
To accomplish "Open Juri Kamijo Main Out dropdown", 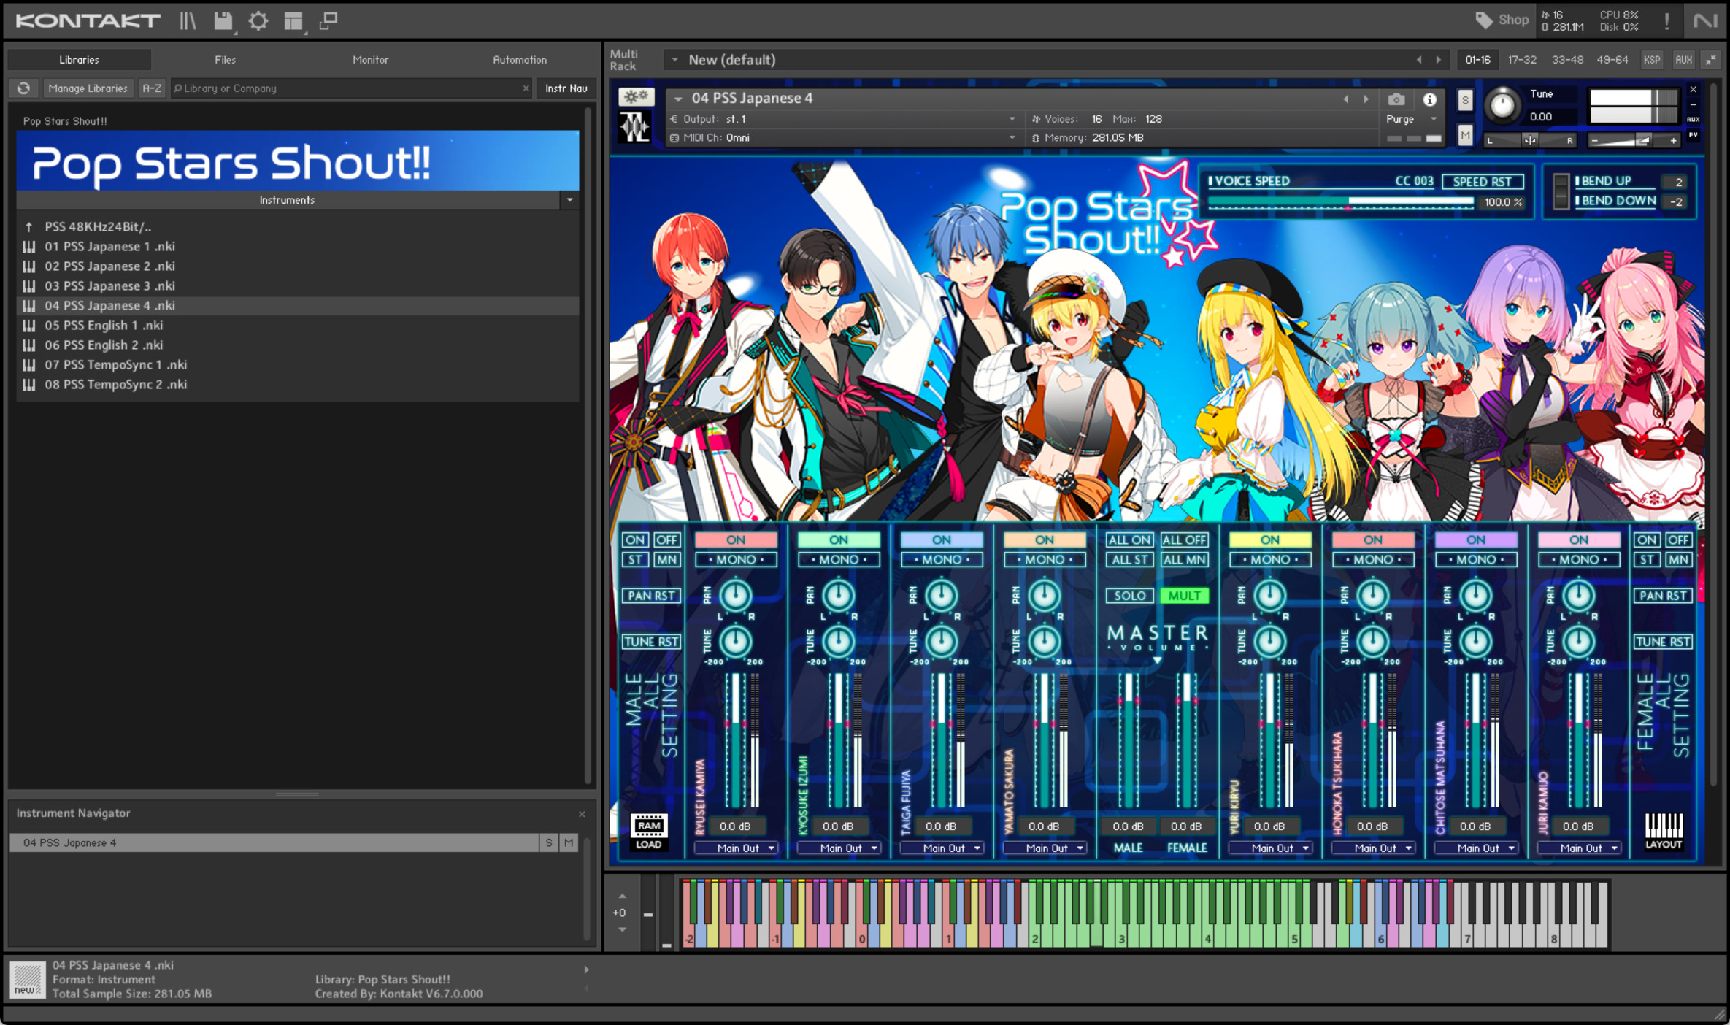I will point(1579,848).
